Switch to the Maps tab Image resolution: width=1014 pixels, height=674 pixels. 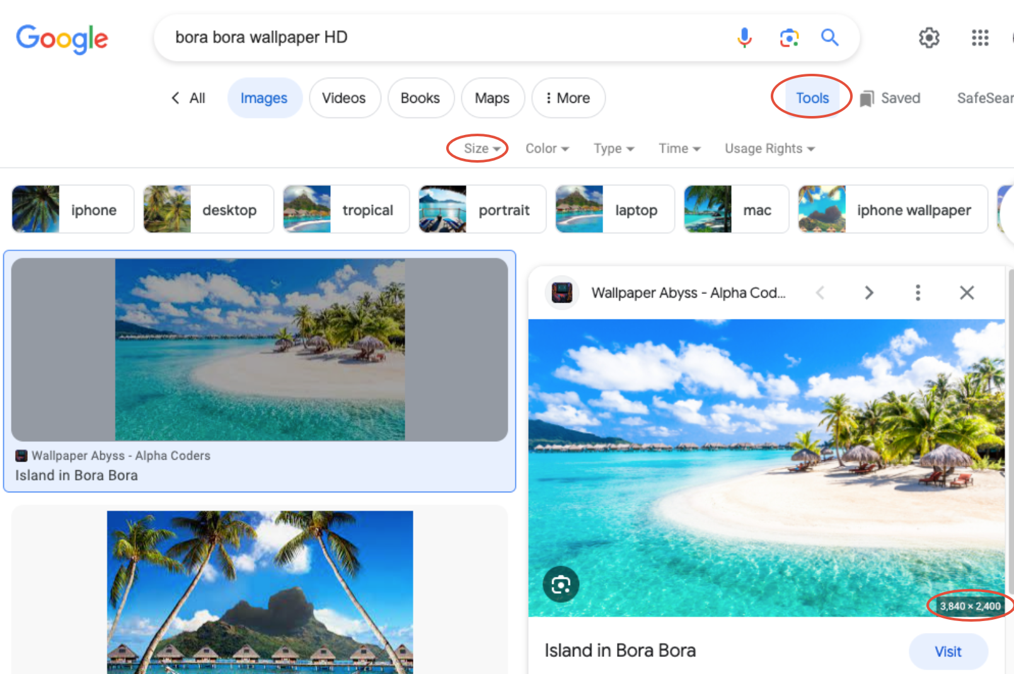[492, 98]
